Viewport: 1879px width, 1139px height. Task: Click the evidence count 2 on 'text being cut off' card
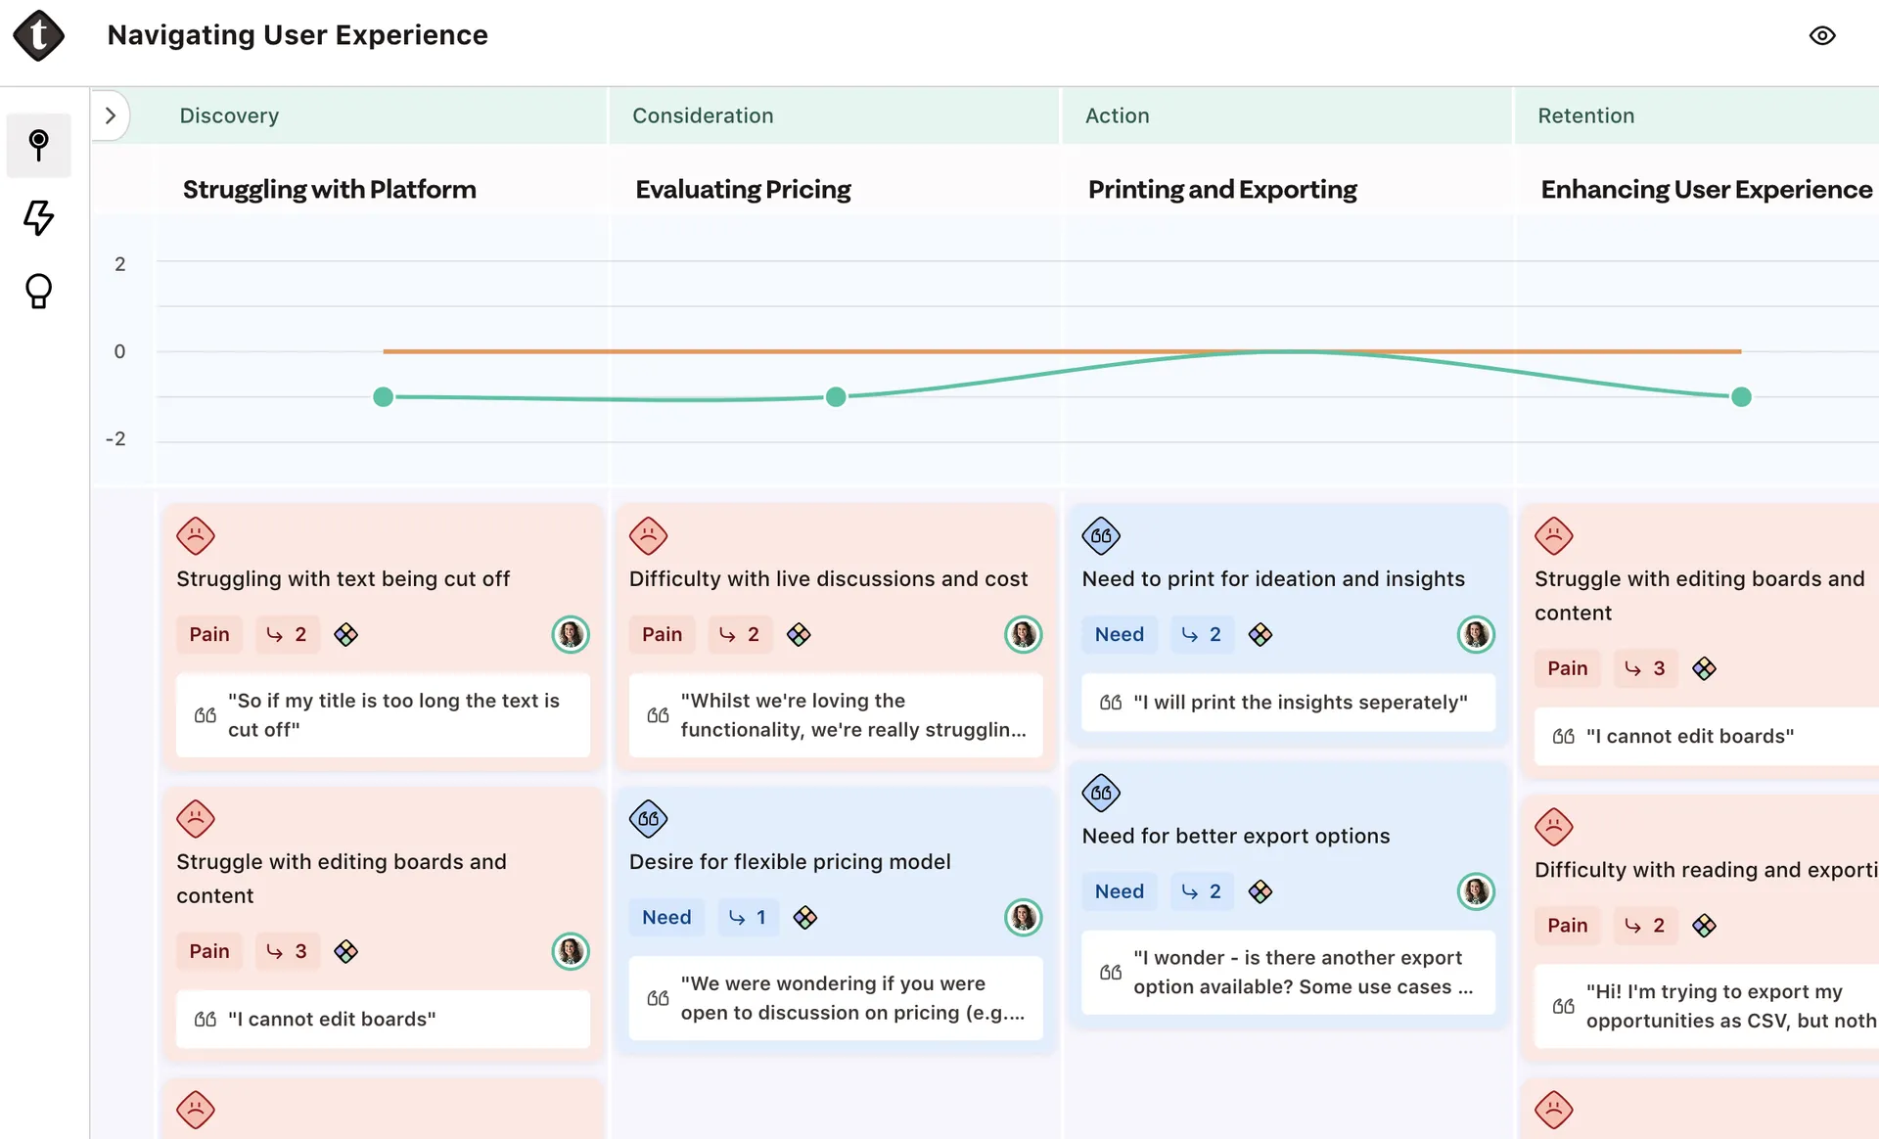click(287, 634)
